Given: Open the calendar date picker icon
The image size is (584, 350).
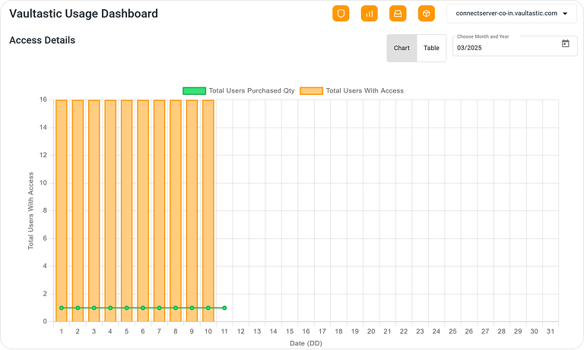Looking at the screenshot, I should pos(565,44).
